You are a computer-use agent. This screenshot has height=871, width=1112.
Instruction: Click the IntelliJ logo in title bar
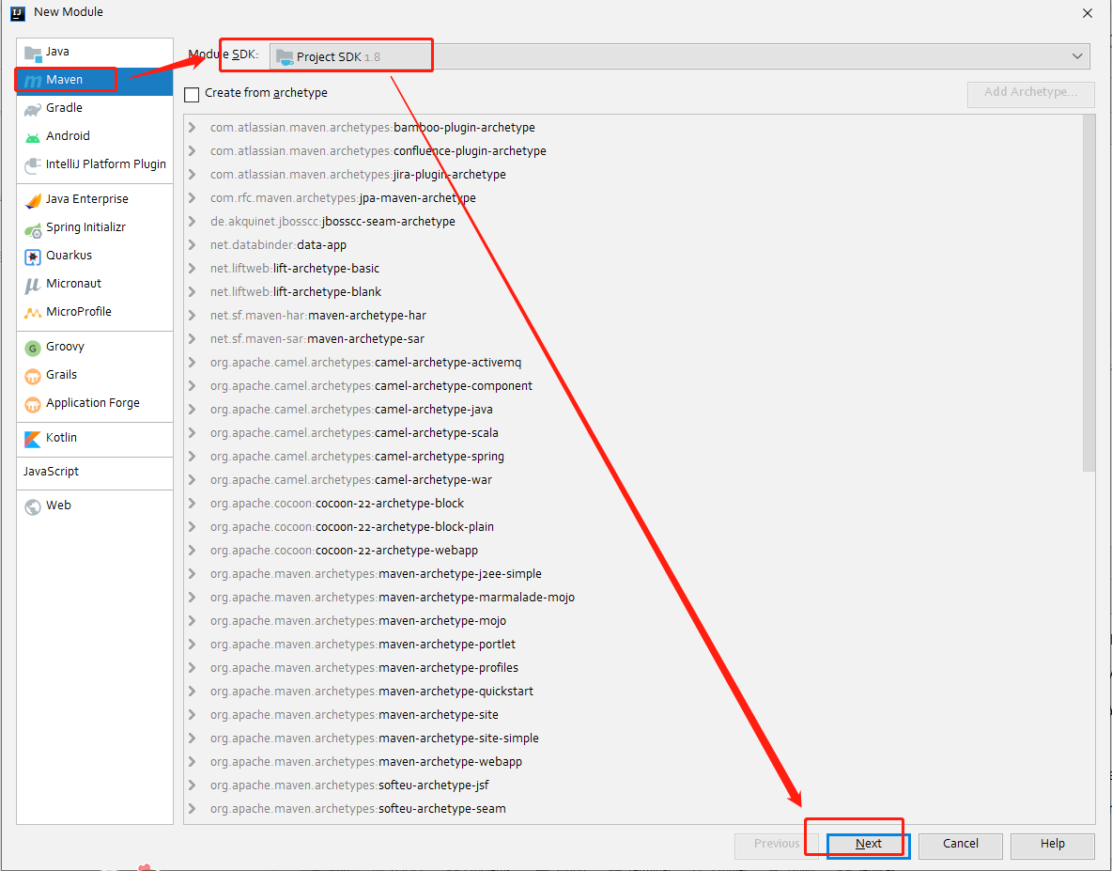(18, 13)
